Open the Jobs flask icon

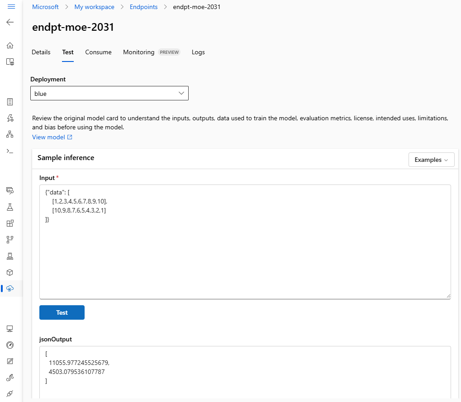point(10,207)
